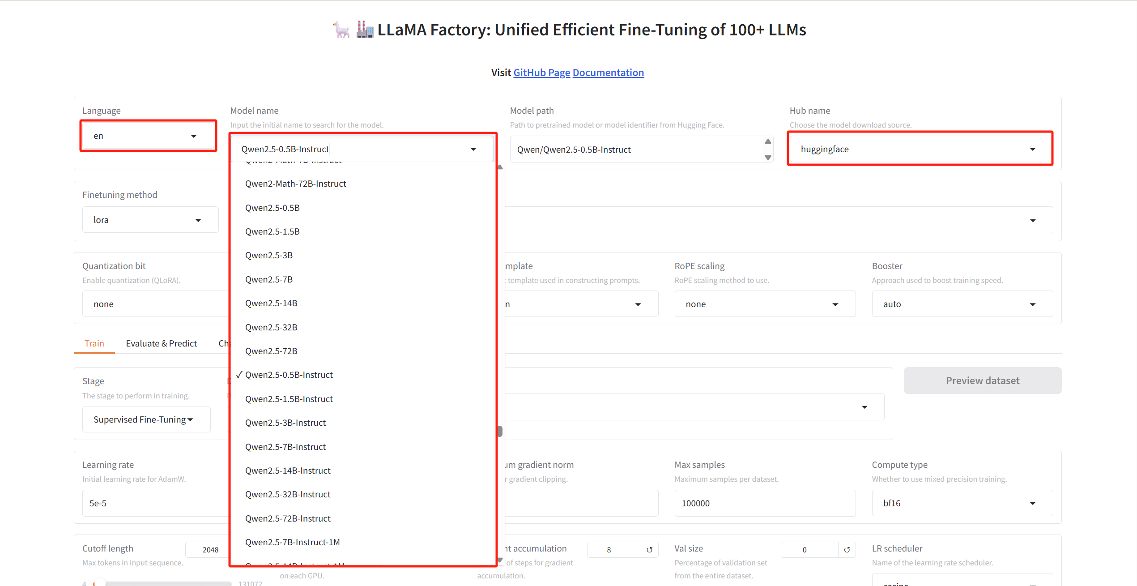
Task: Reset the gradient accumulation value icon
Action: 649,550
